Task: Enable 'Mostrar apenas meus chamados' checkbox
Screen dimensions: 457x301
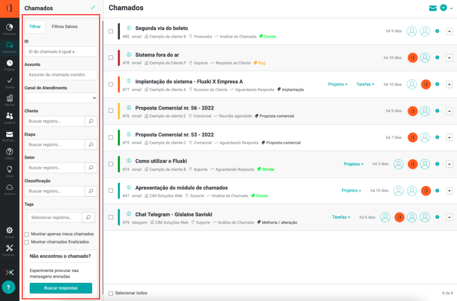Action: tap(27, 234)
